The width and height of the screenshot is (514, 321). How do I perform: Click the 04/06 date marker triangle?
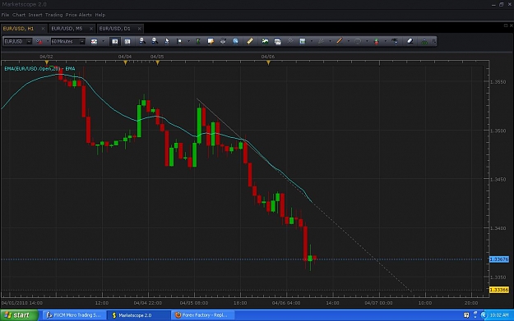tap(268, 62)
